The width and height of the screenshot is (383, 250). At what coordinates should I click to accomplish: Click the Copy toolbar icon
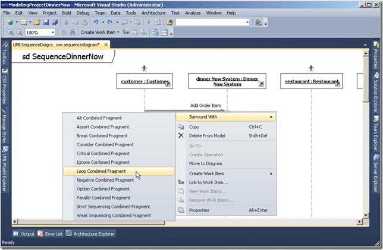click(x=76, y=23)
